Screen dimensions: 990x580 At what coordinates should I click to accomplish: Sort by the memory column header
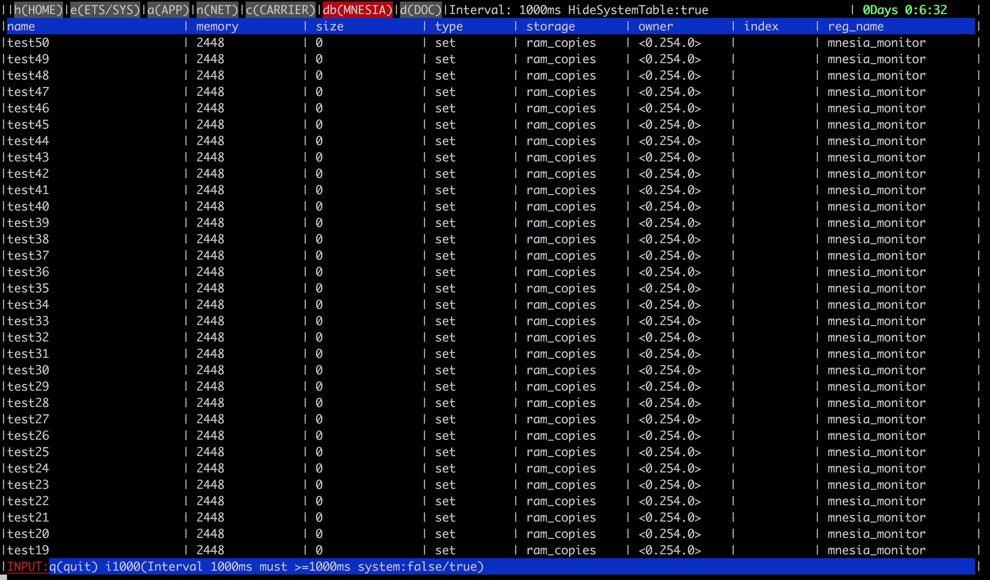coord(216,26)
